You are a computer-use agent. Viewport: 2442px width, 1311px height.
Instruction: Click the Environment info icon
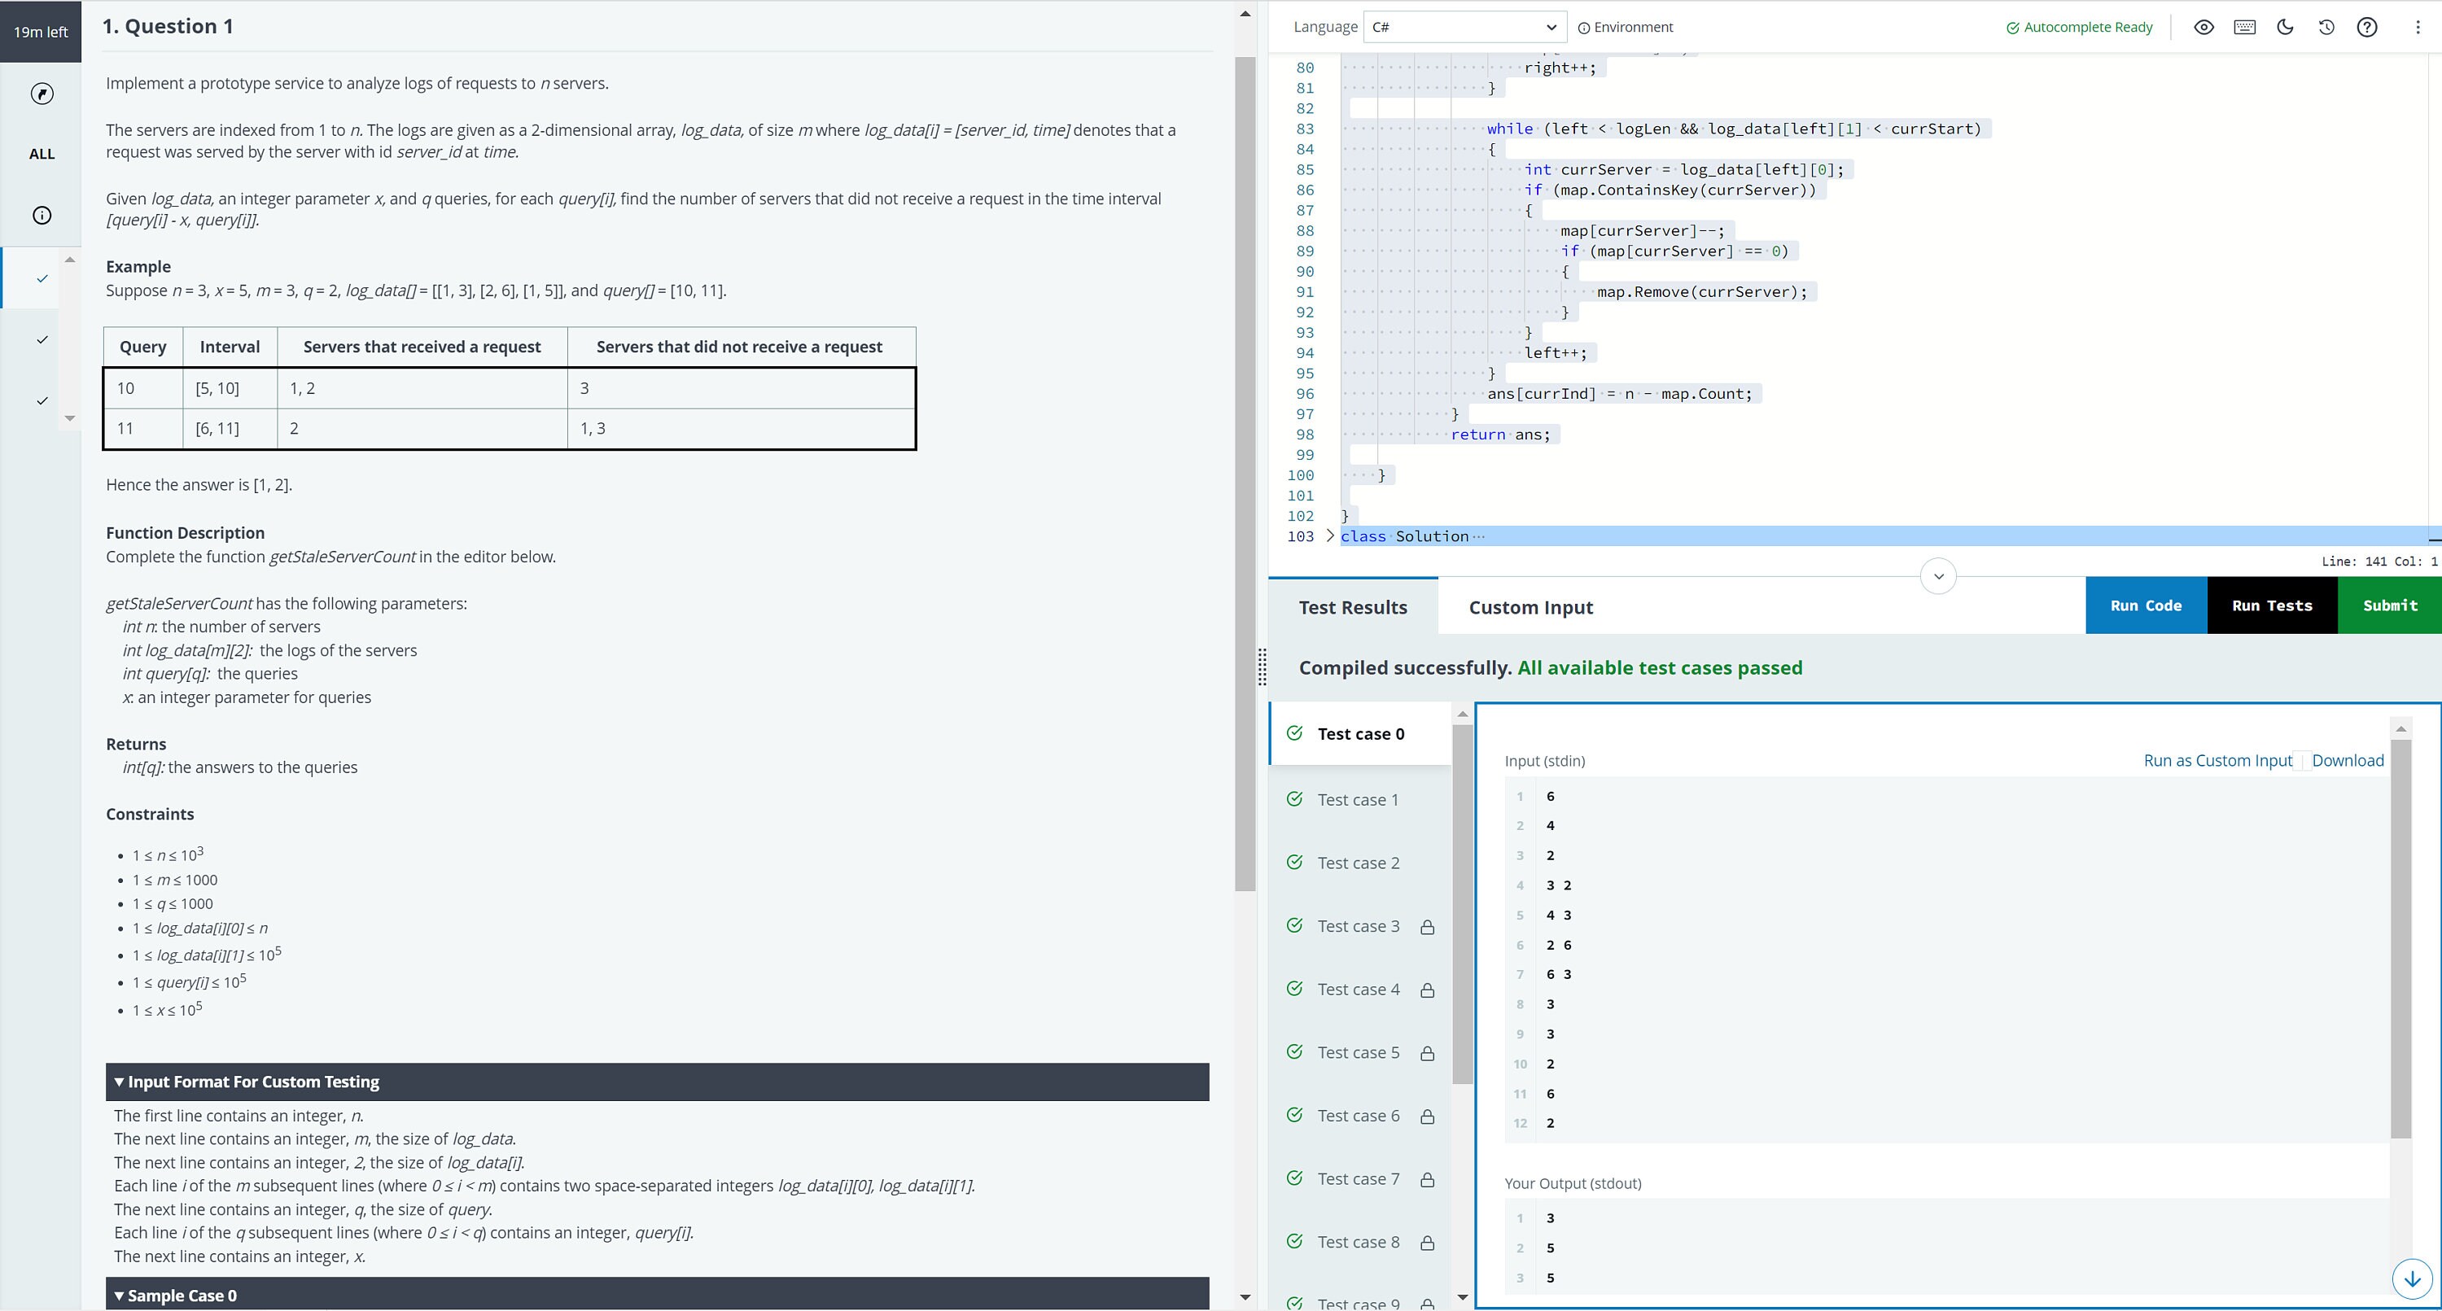click(x=1583, y=28)
